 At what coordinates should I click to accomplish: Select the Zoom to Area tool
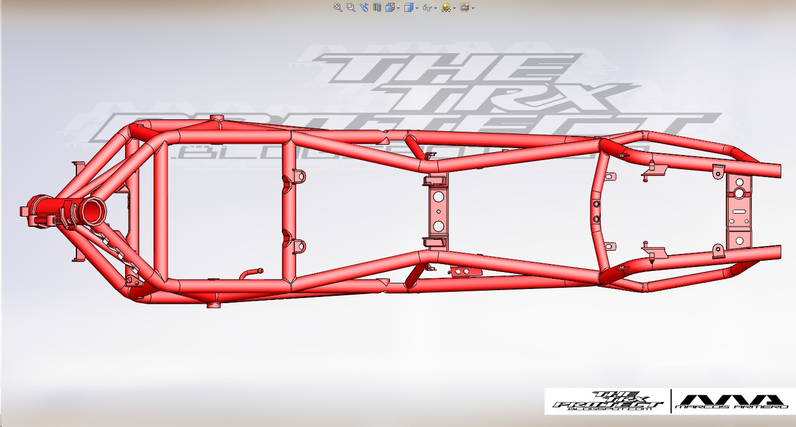(351, 7)
